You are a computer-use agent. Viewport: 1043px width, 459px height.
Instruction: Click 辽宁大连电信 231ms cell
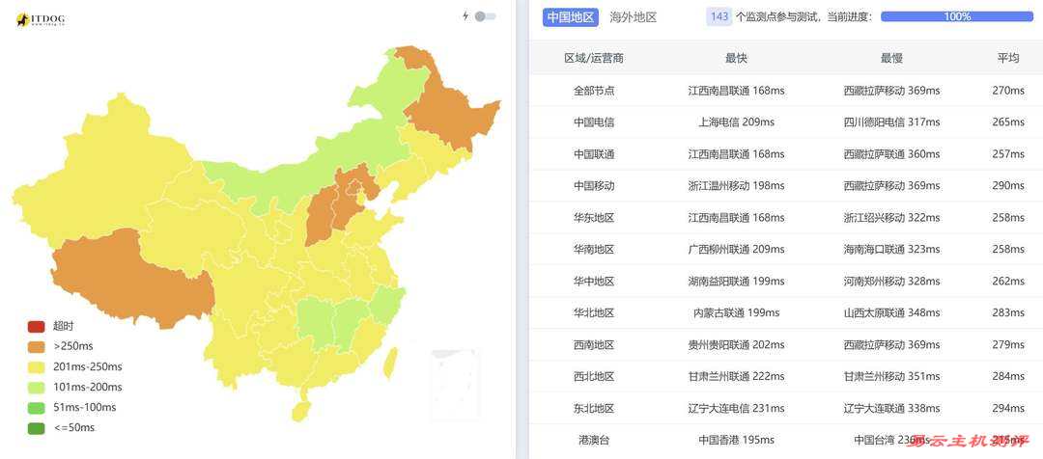coord(736,409)
